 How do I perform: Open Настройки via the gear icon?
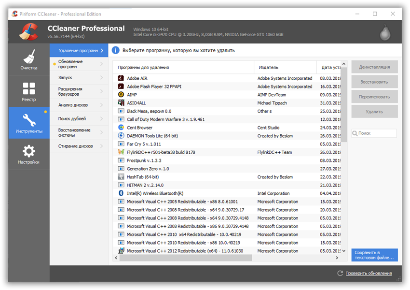coord(28,151)
